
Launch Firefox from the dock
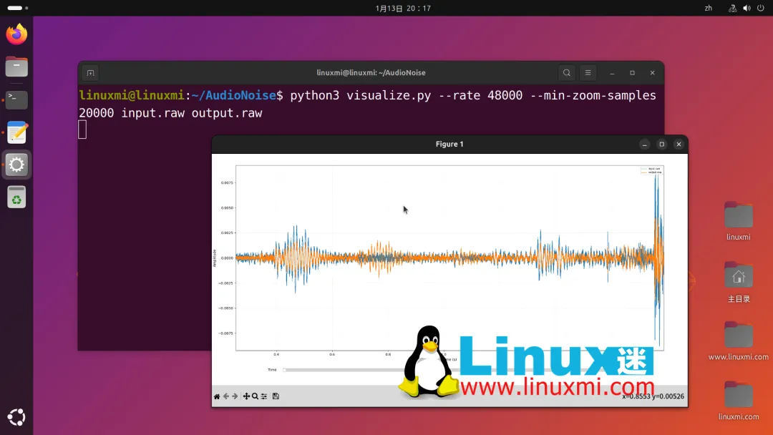[x=16, y=34]
